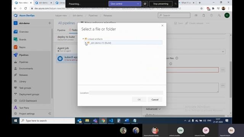Click the Releases breadcrumb link
Viewport: 244px width, 137px height.
(108, 16)
